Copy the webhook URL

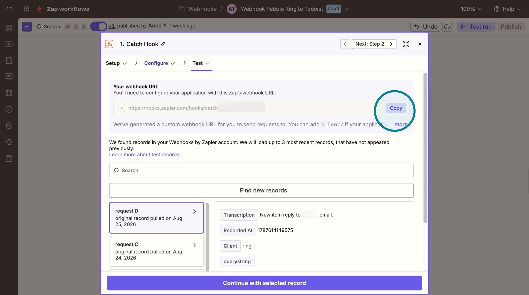396,108
